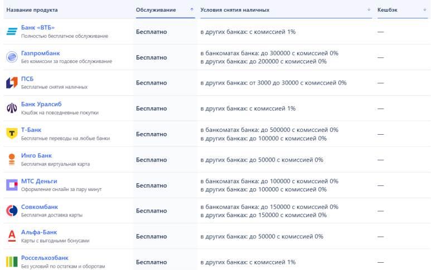Sort by Условия снятия наличных arrow
This screenshot has width=431, height=270.
pyautogui.click(x=369, y=10)
